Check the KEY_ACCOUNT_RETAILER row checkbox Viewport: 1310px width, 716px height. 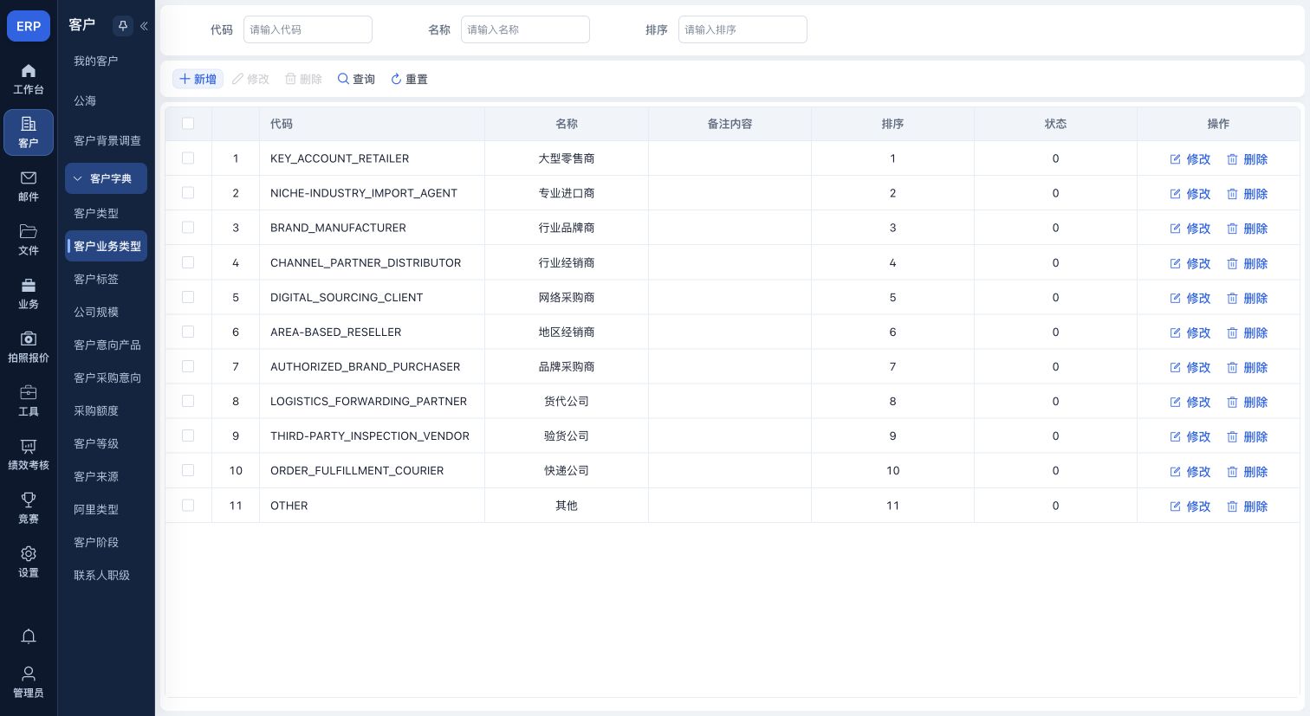tap(188, 158)
